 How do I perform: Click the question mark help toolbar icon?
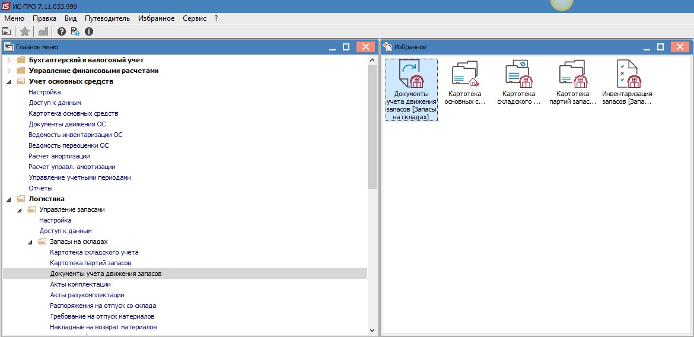(62, 31)
